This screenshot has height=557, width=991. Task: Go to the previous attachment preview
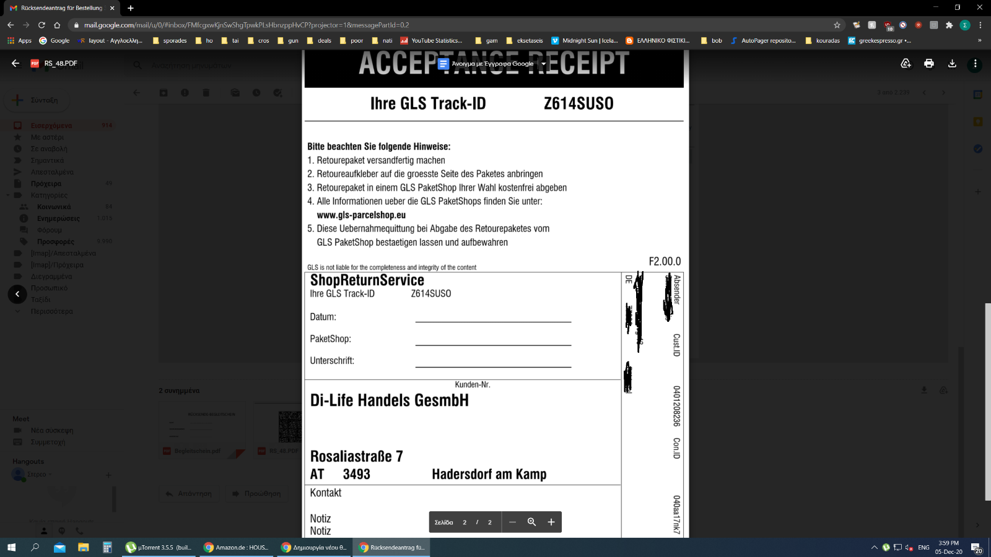coord(17,294)
